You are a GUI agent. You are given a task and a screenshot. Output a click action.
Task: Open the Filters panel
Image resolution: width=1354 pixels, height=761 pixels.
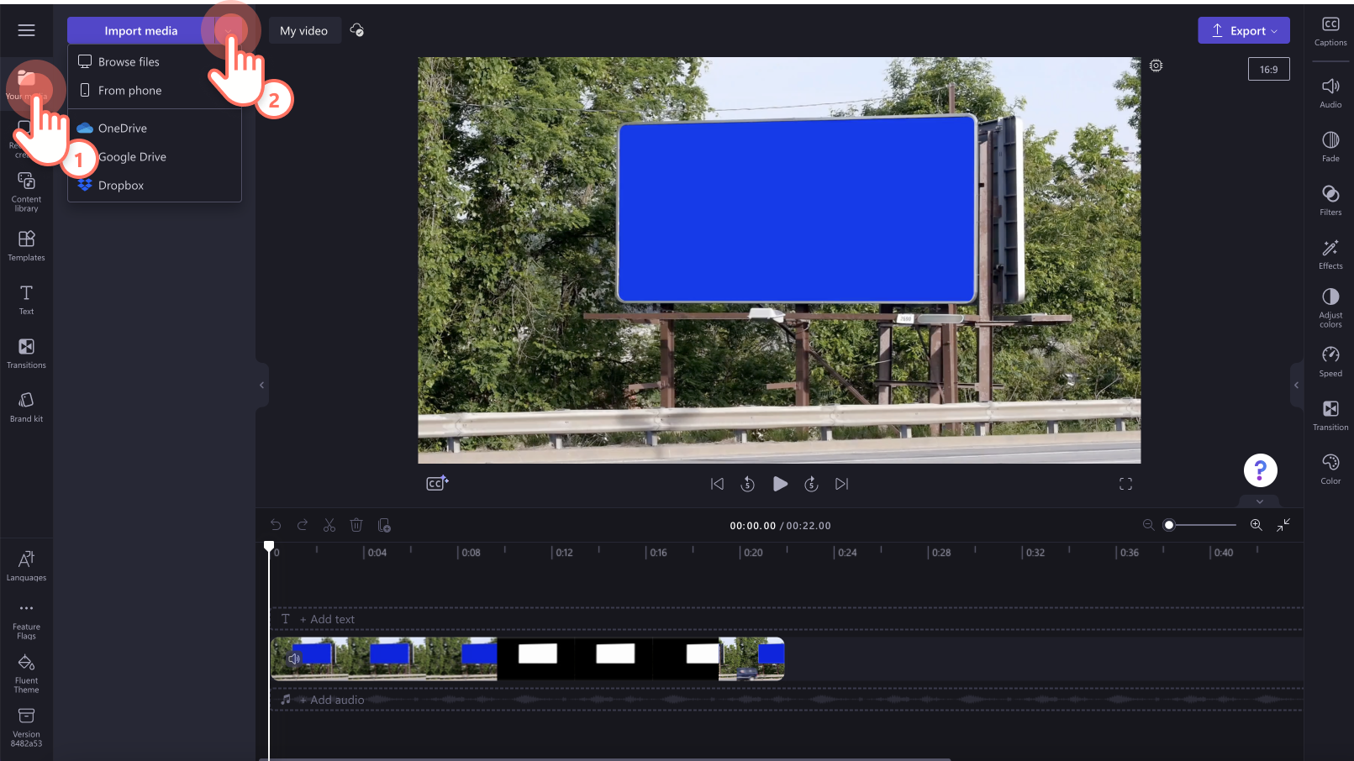pyautogui.click(x=1330, y=201)
